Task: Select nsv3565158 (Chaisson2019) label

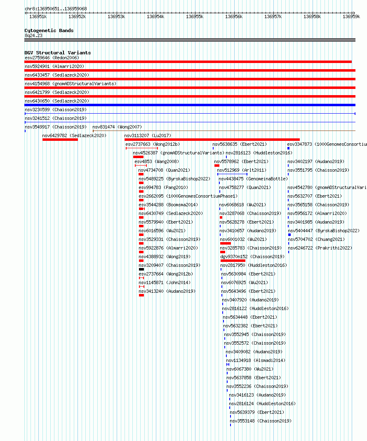Action: point(318,205)
